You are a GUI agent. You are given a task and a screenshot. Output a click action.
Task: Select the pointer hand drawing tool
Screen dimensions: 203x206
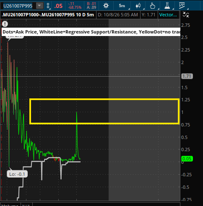pos(152,6)
